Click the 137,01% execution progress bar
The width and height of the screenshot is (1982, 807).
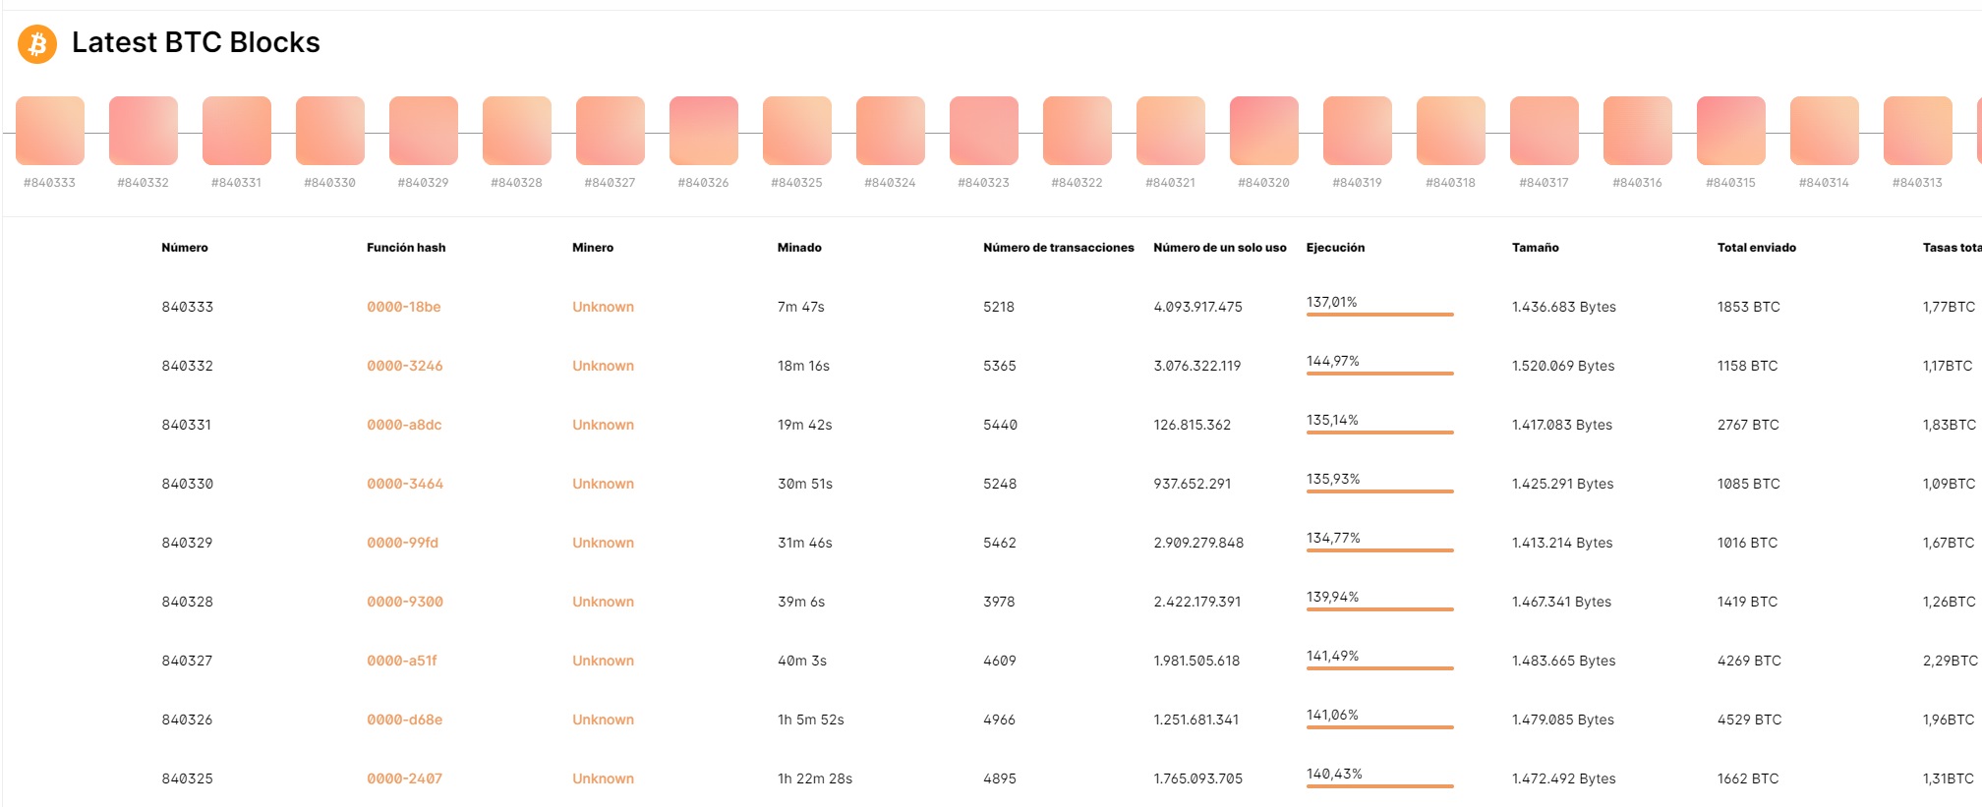tap(1379, 314)
